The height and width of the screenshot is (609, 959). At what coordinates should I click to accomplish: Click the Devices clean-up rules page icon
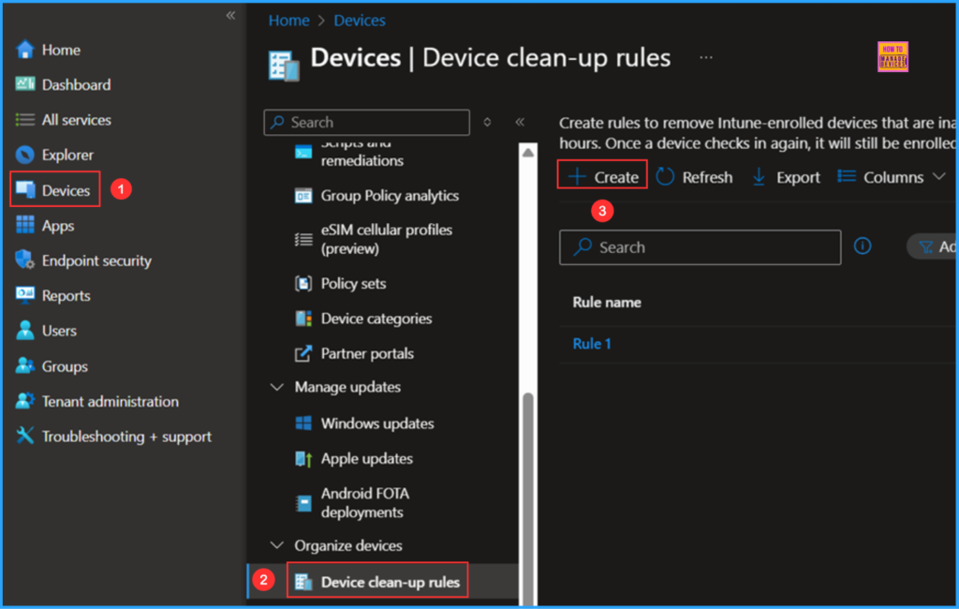tap(284, 67)
